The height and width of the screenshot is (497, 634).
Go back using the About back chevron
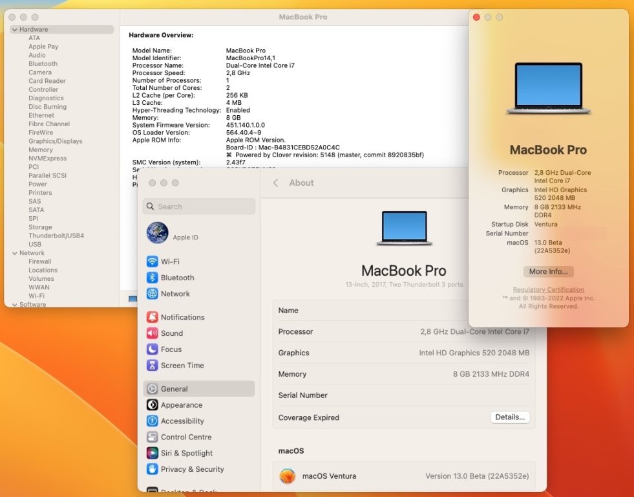[276, 183]
